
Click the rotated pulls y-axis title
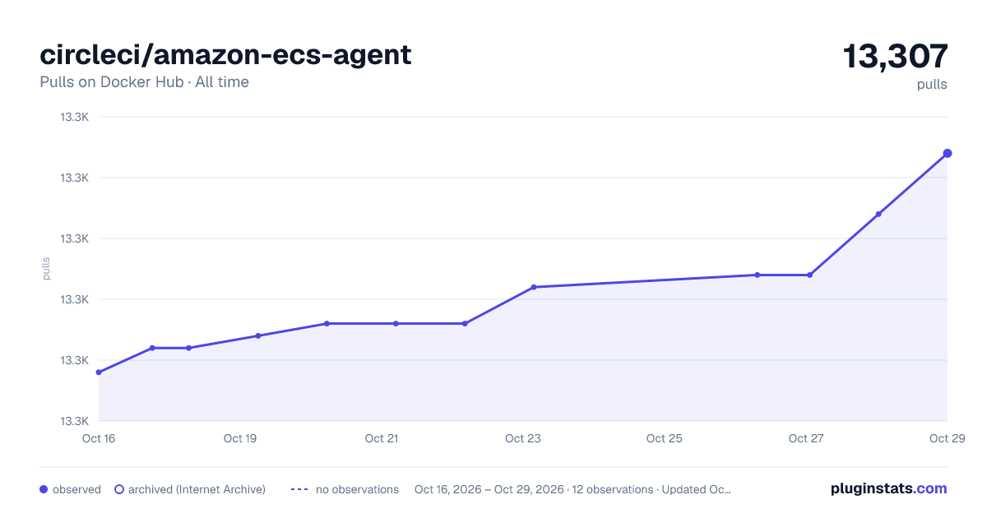click(46, 268)
